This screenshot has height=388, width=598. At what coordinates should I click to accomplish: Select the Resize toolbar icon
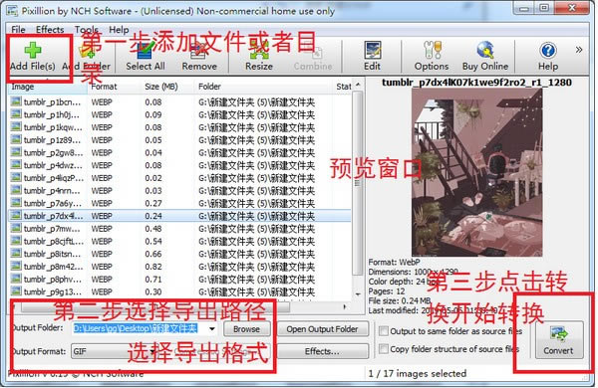click(x=258, y=51)
